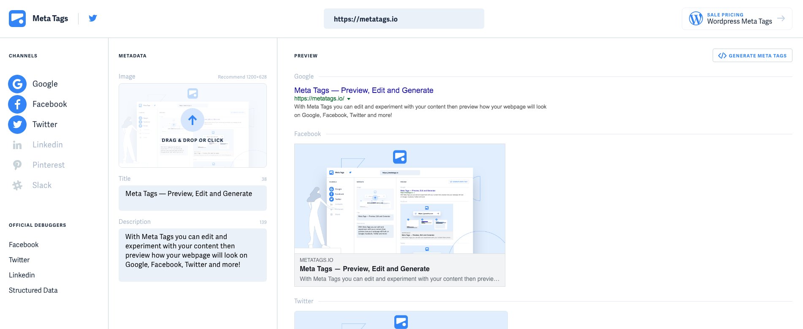Open the Twitter official debugger link

click(19, 260)
